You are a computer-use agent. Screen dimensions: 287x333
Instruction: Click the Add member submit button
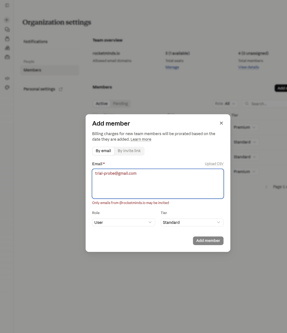pyautogui.click(x=208, y=241)
